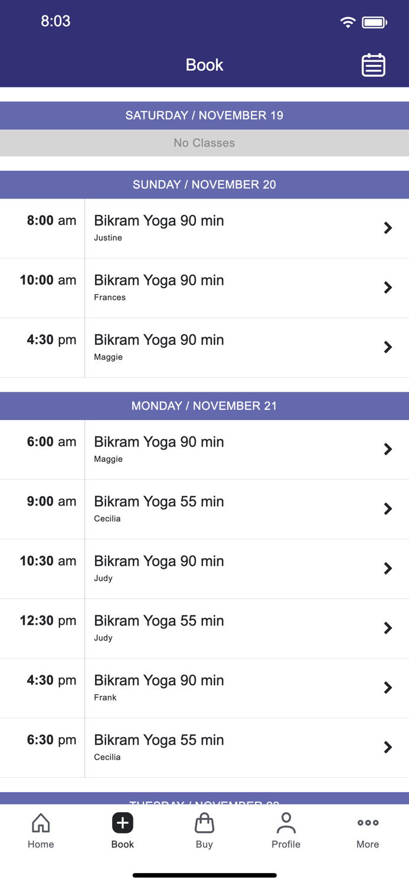Tap the Monday November 21 header
The width and height of the screenshot is (409, 886).
(204, 406)
